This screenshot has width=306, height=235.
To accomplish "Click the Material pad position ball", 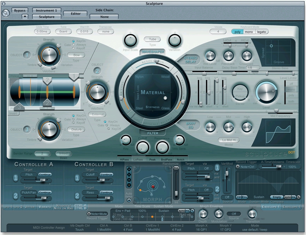I will [x=165, y=98].
